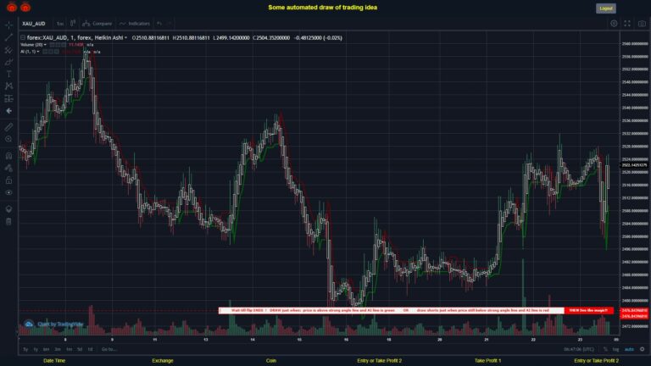Collapse the chart legend toggle box
651x366 pixels.
(23, 38)
